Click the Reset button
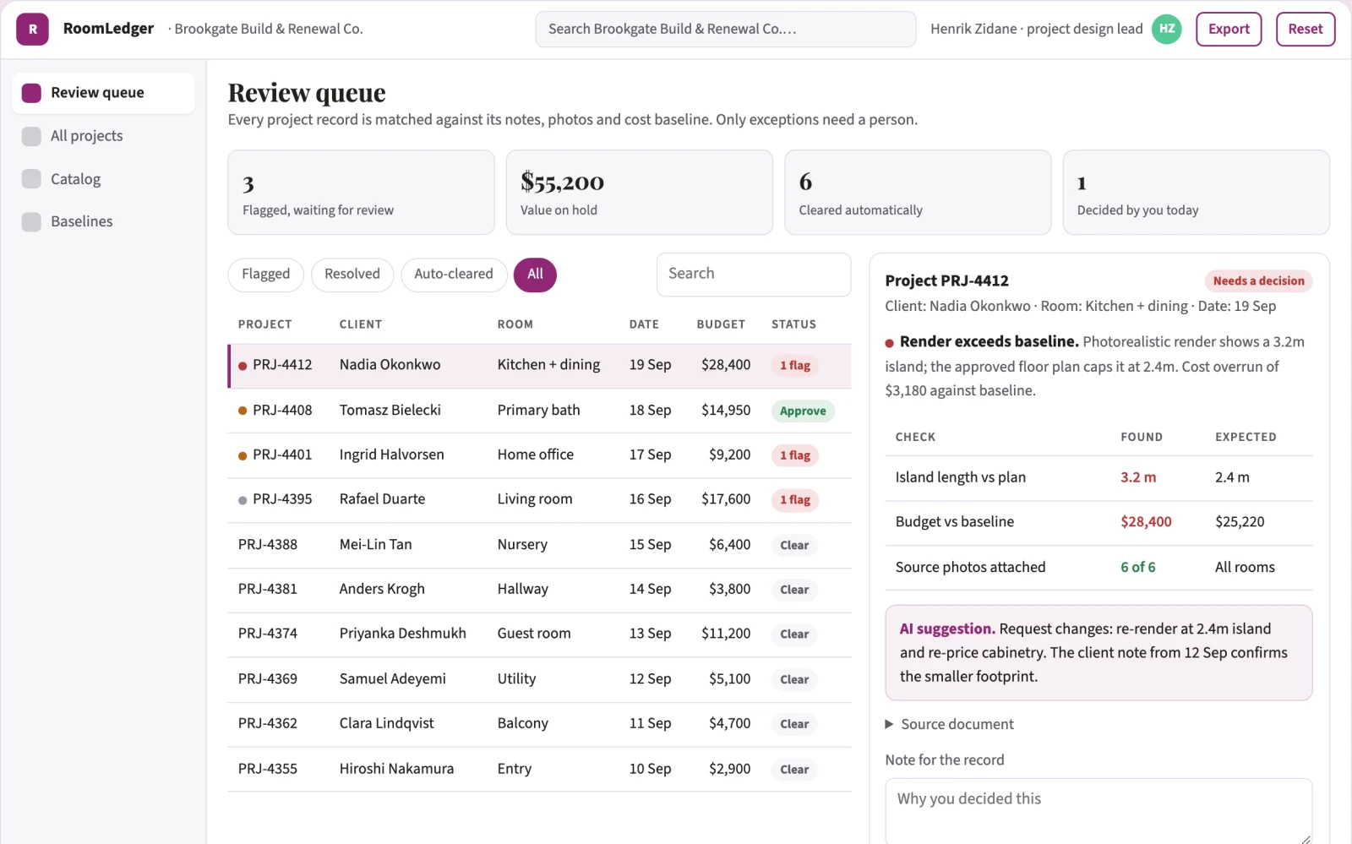 [x=1306, y=29]
